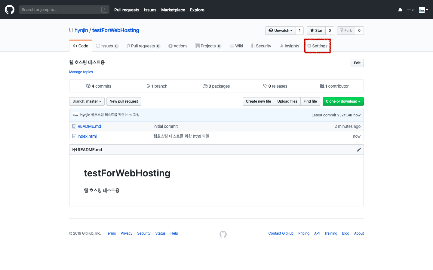
Task: Go to Explore
Action: 197,10
